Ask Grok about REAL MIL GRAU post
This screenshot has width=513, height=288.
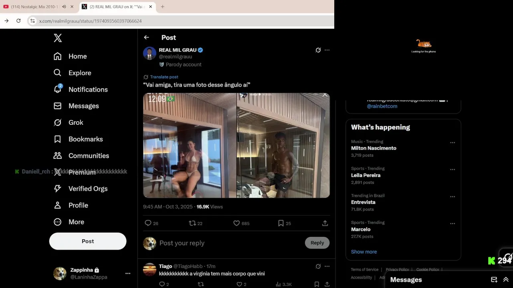[318, 50]
